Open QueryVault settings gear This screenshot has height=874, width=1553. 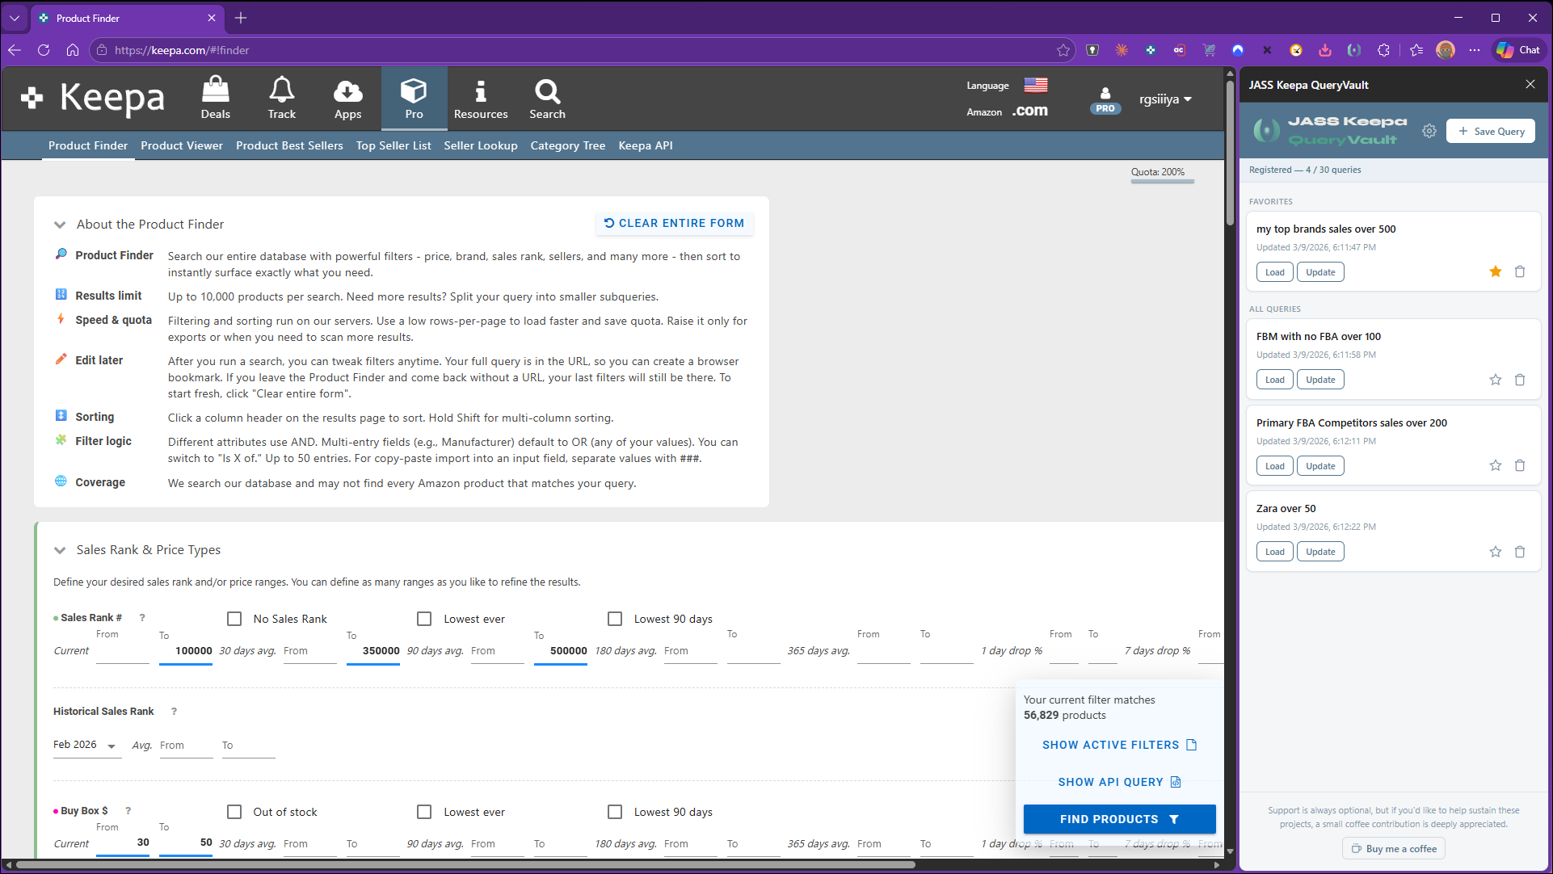click(1429, 131)
